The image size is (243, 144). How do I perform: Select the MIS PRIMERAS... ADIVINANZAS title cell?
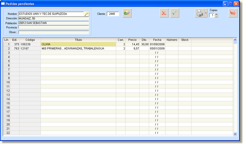pyautogui.click(x=78, y=49)
